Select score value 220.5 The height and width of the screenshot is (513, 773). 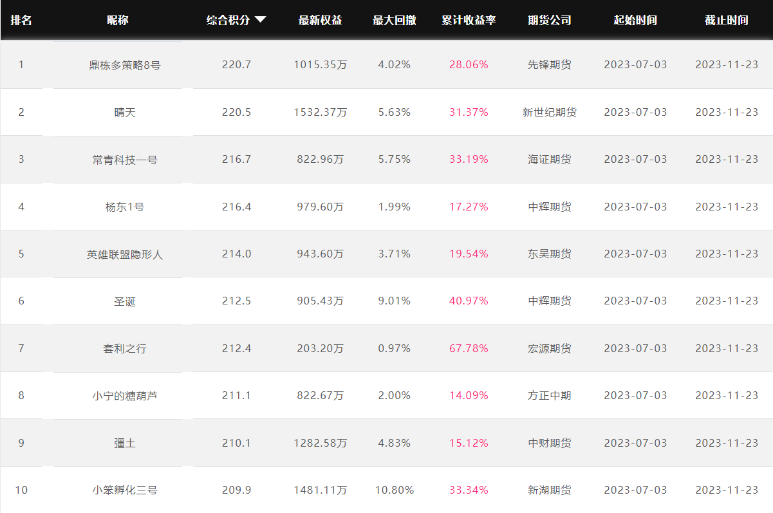pos(236,112)
